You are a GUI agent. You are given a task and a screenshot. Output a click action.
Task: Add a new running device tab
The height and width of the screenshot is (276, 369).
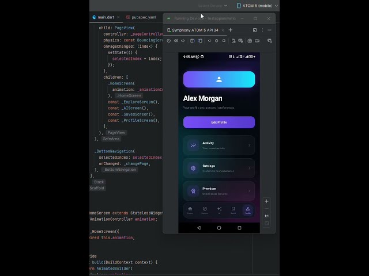tap(231, 30)
